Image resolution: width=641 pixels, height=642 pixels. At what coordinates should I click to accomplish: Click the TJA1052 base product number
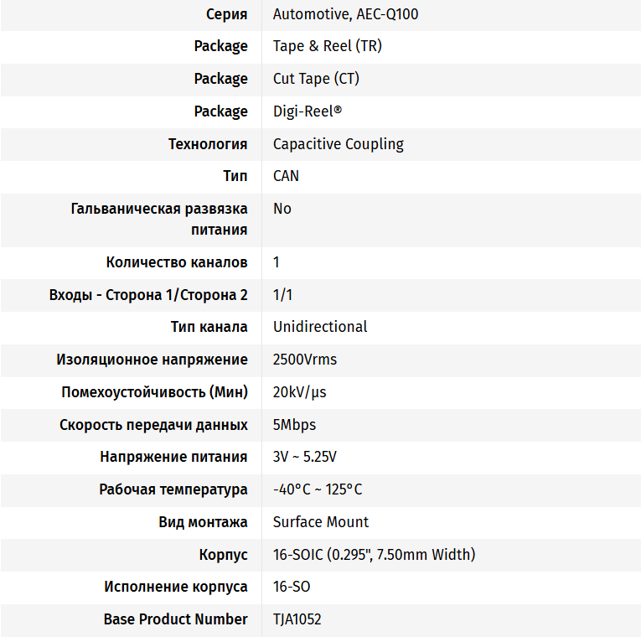coord(297,619)
